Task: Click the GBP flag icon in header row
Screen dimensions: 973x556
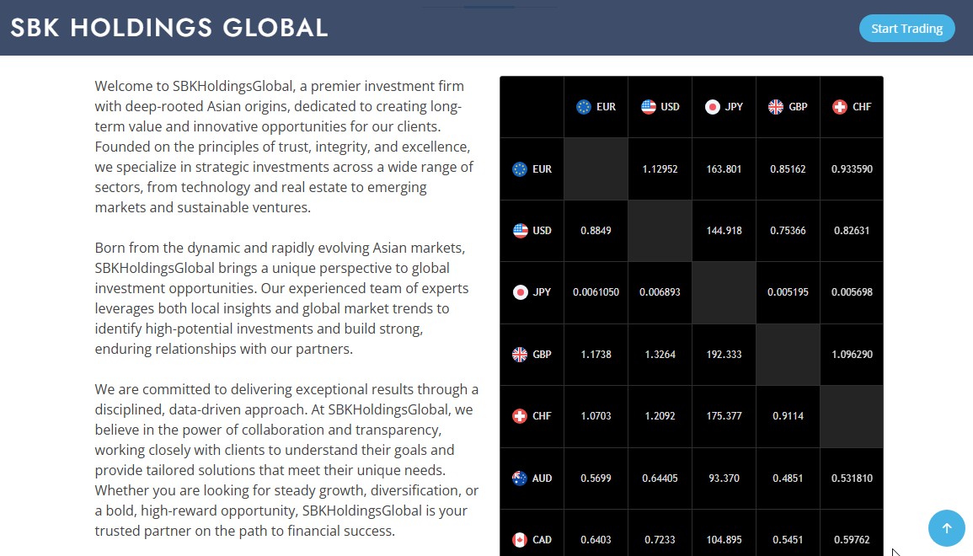Action: click(x=776, y=107)
